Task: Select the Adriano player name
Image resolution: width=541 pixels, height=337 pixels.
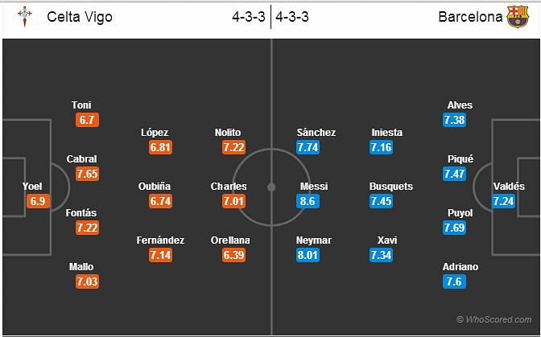Action: click(x=460, y=267)
